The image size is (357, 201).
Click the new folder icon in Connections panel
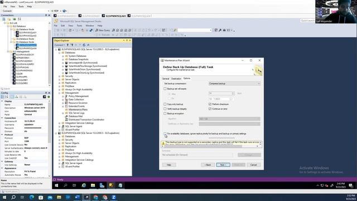(9, 19)
